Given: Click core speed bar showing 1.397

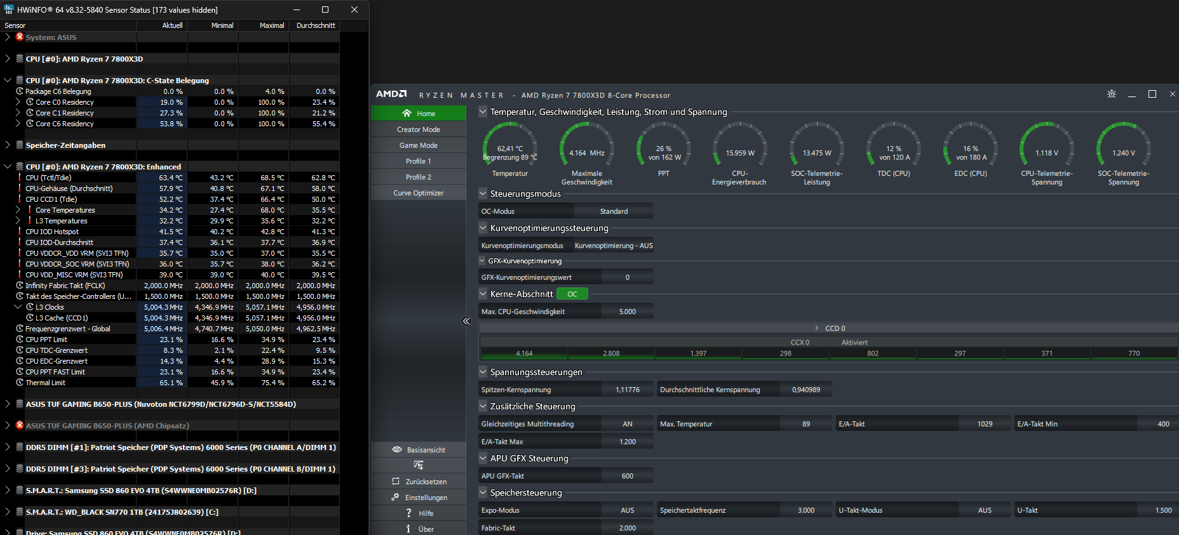Looking at the screenshot, I should coord(698,353).
